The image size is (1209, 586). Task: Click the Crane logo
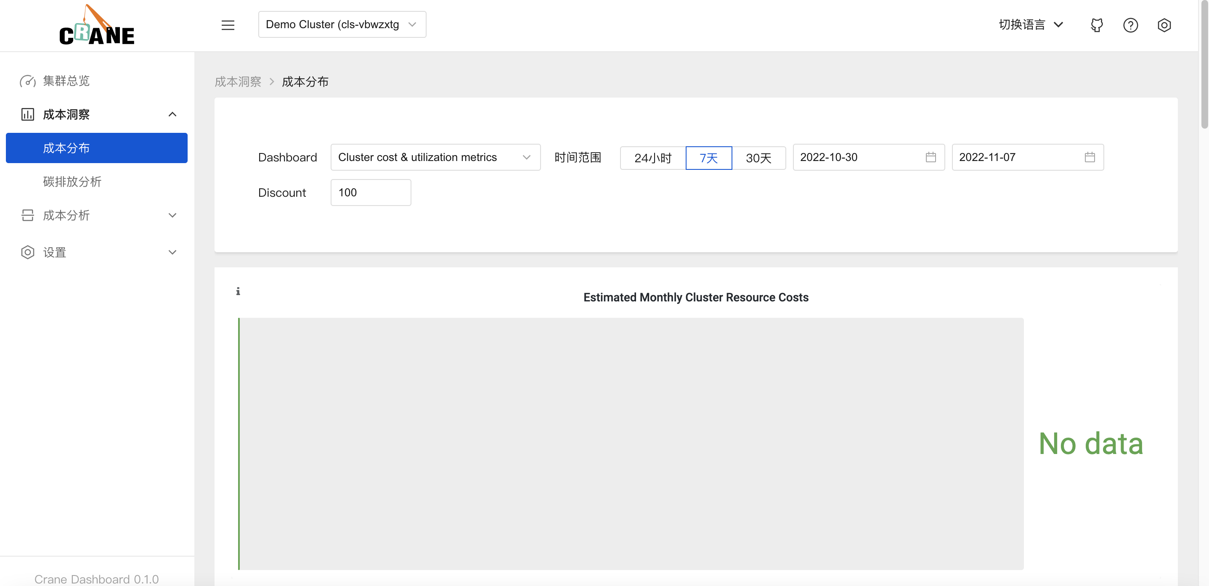coord(97,25)
